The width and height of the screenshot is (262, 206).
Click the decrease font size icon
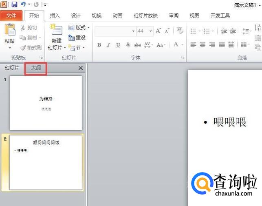[x=167, y=31]
